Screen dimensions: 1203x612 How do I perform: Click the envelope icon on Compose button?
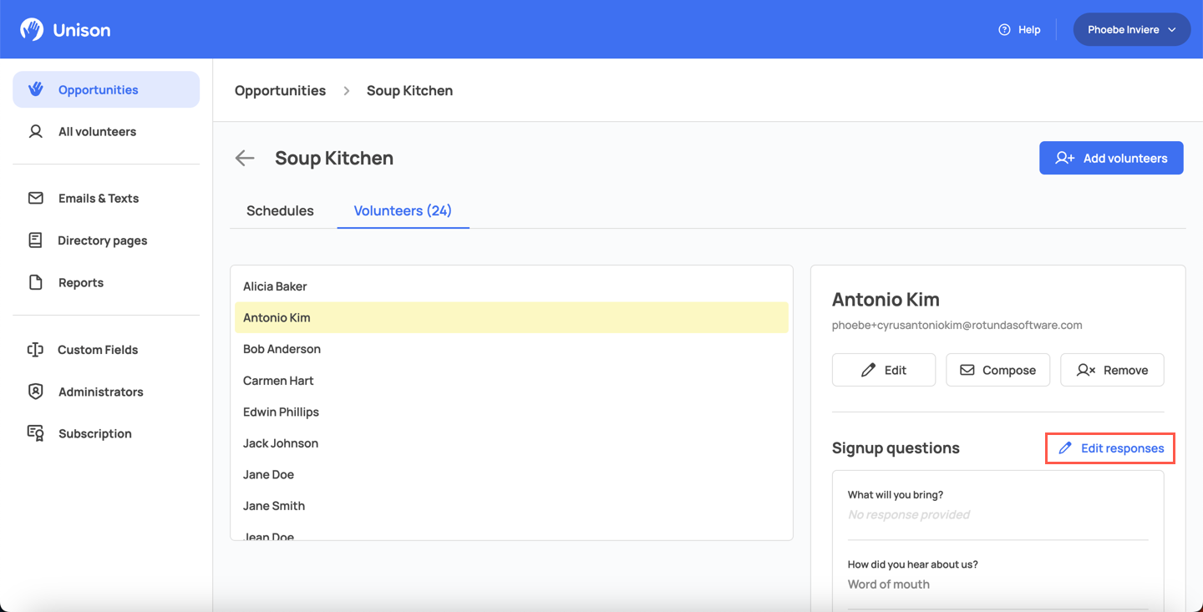coord(967,370)
